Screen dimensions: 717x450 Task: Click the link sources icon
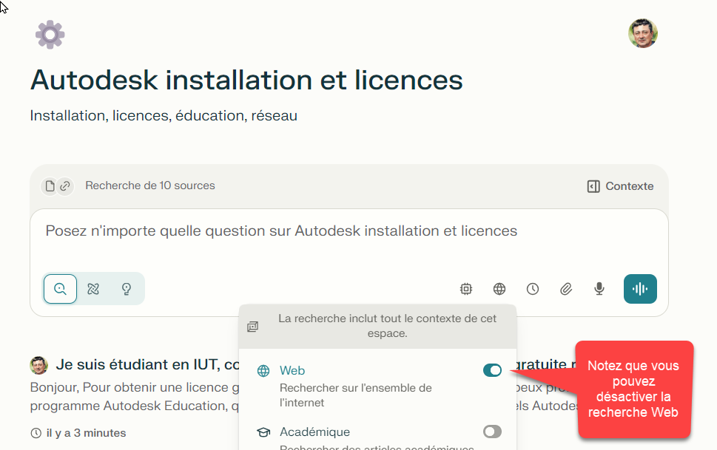65,186
